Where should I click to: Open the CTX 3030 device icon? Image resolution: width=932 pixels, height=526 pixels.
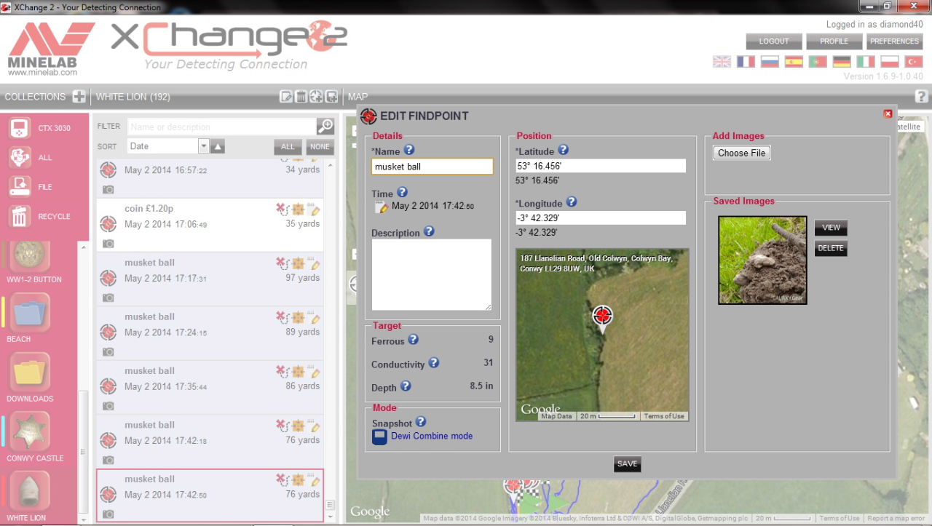click(20, 128)
